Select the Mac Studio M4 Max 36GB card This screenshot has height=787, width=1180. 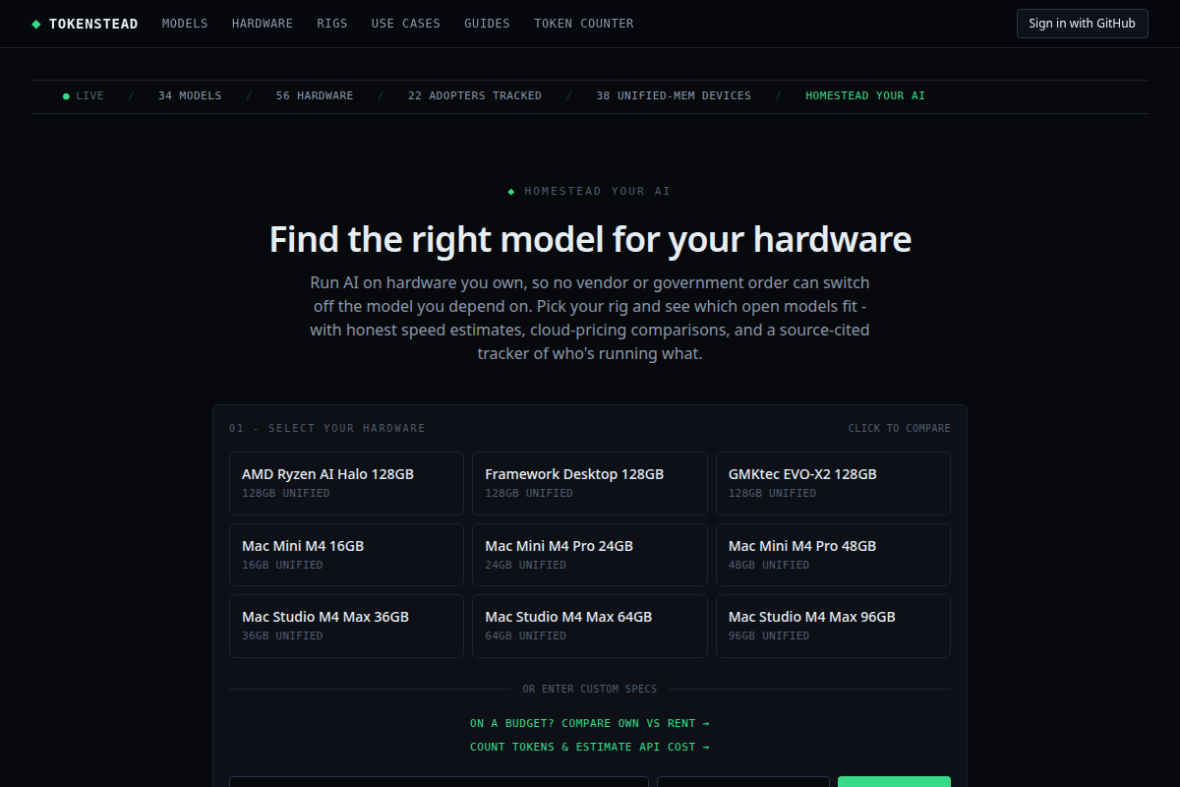(x=346, y=626)
